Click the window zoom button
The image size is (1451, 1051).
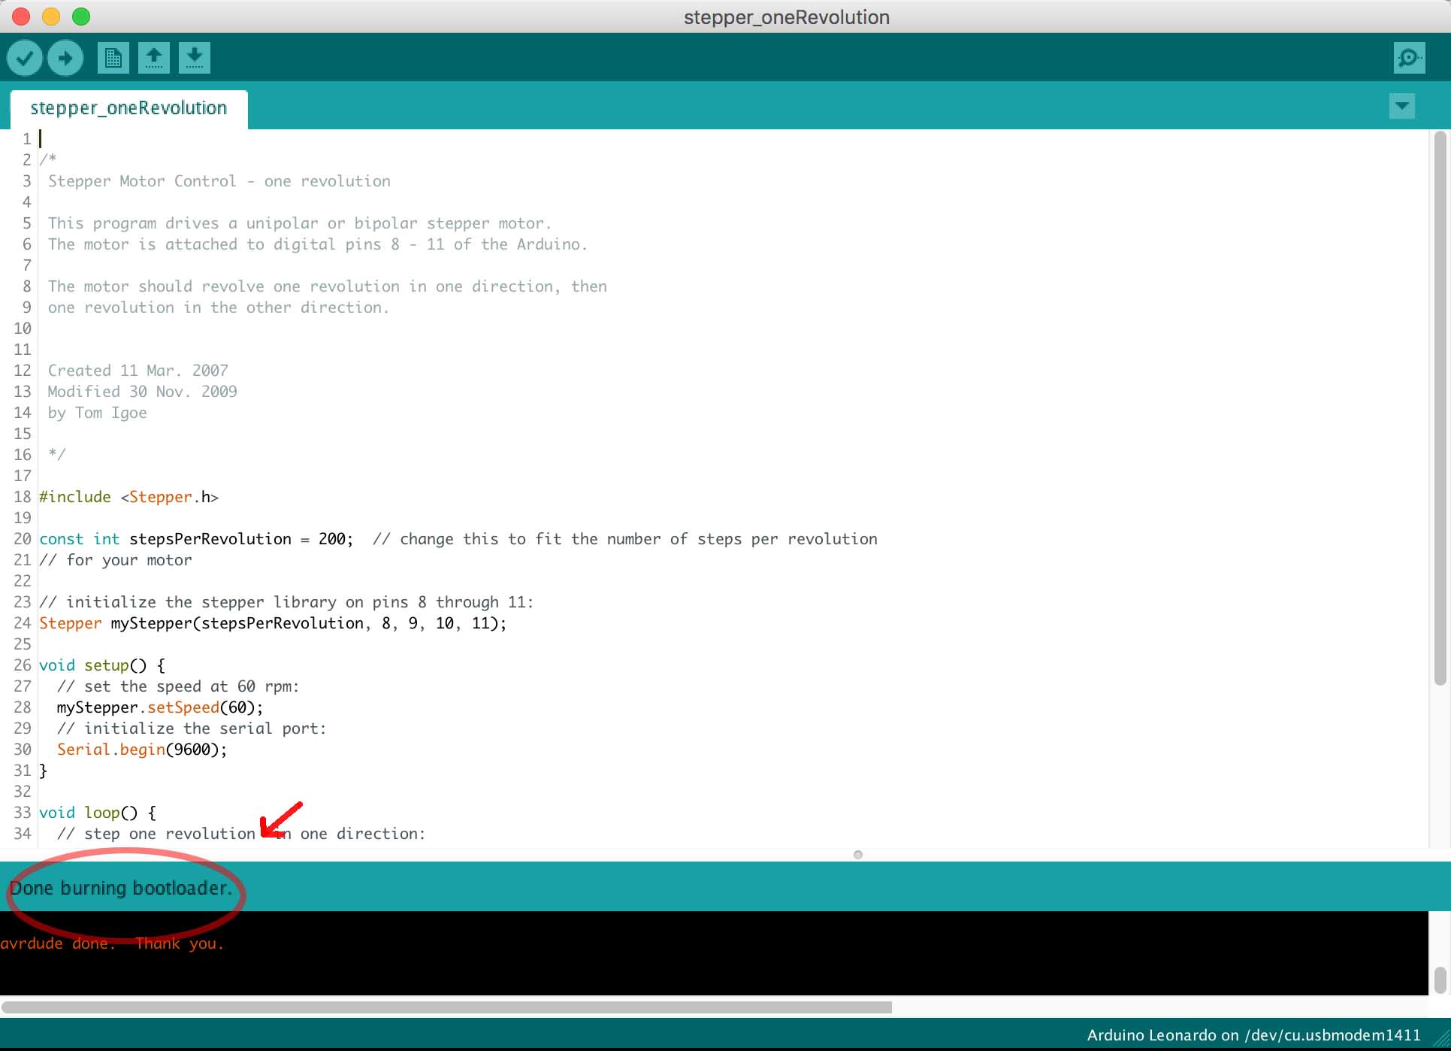point(81,17)
